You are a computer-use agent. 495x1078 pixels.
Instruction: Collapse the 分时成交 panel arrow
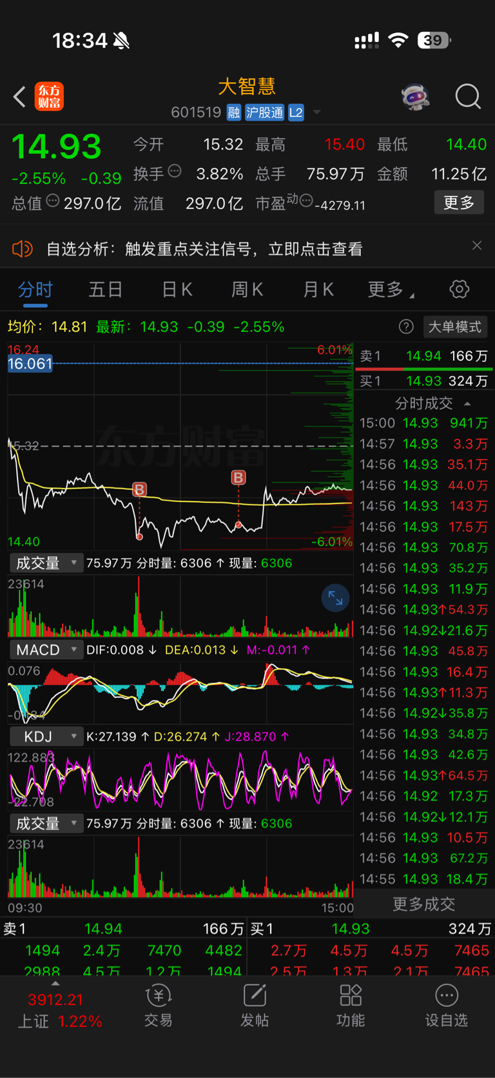[467, 403]
